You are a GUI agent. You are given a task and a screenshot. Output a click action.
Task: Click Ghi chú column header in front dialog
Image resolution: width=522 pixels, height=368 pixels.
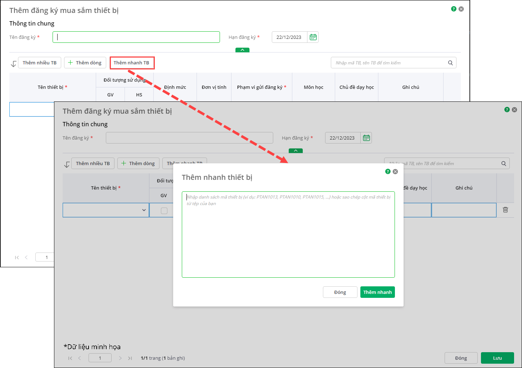click(464, 188)
